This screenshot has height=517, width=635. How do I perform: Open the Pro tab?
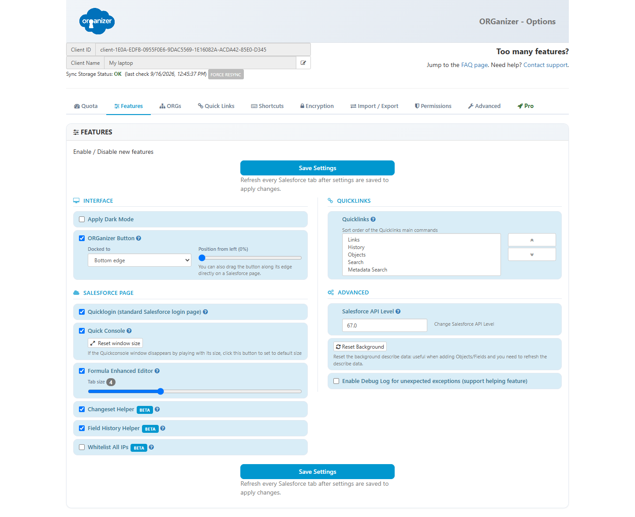(x=526, y=106)
